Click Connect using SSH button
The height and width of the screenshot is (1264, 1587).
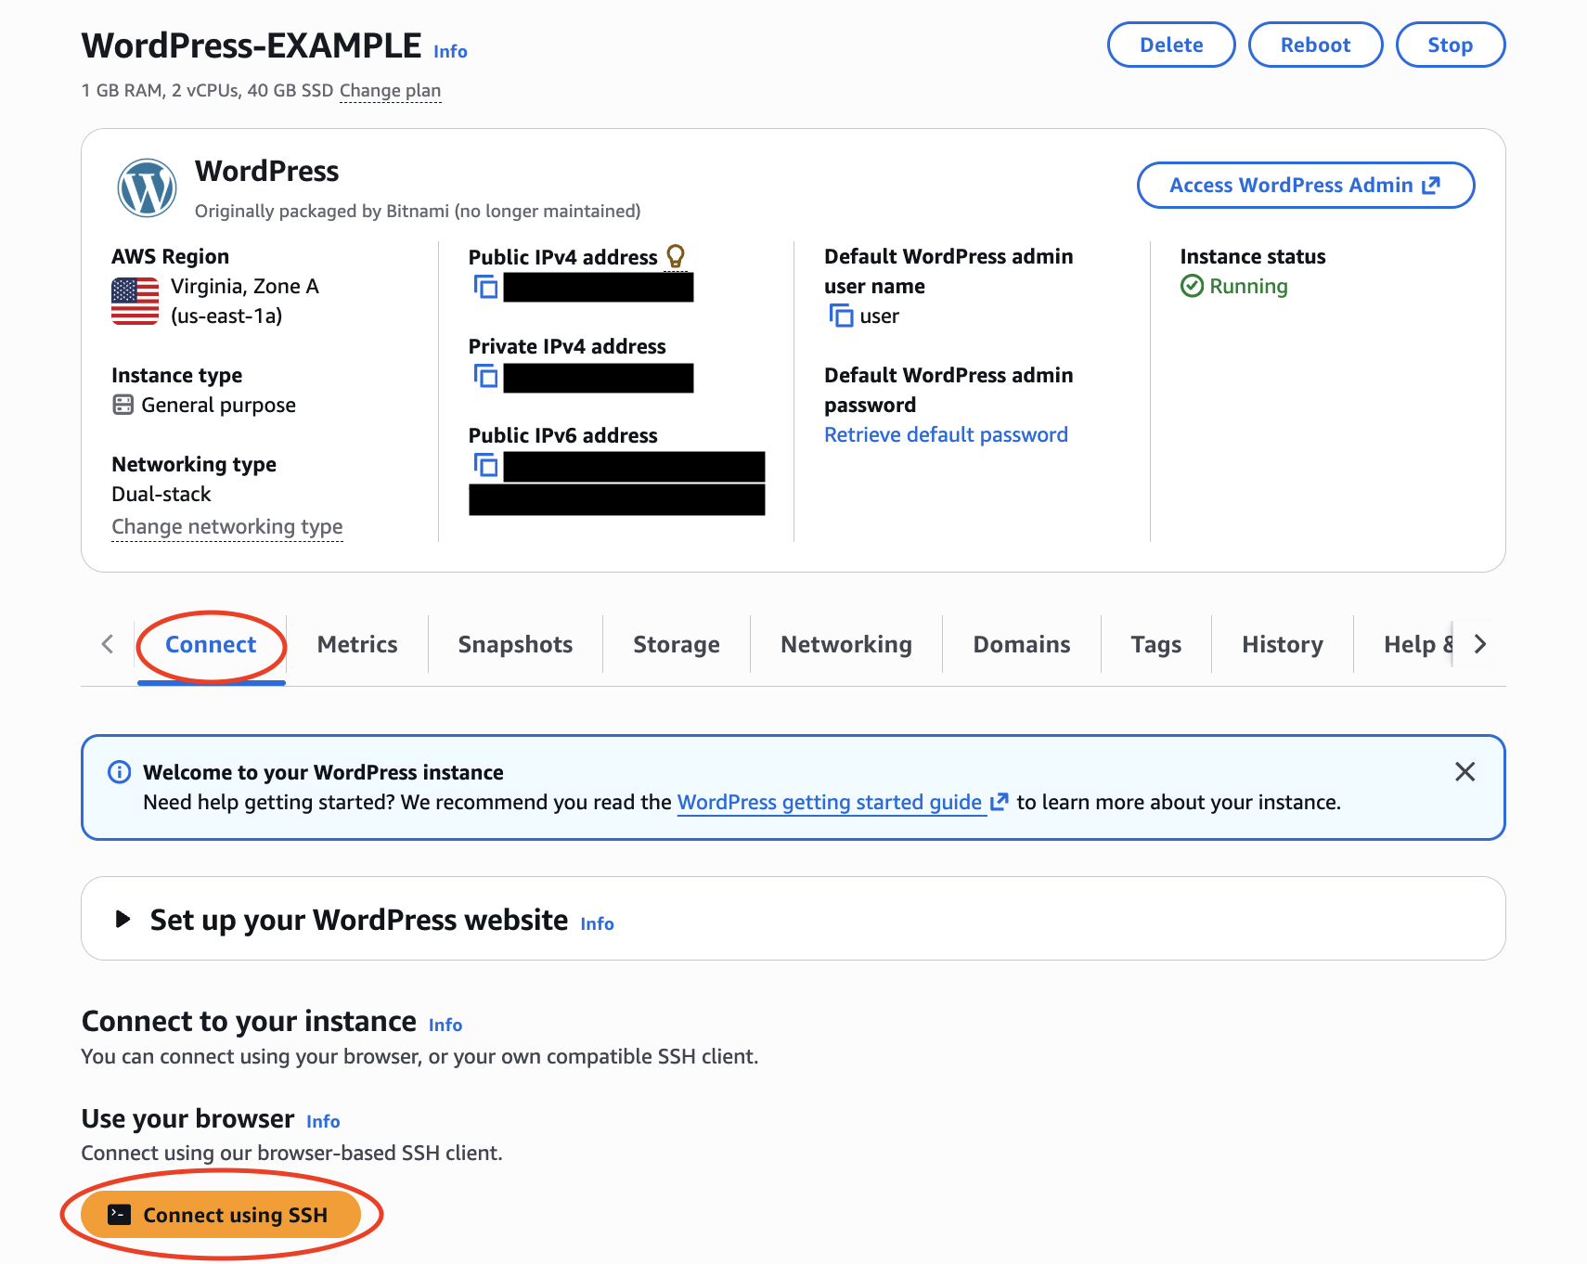(x=221, y=1215)
